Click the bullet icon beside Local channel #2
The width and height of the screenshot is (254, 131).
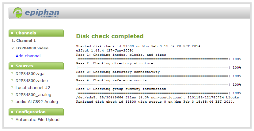point(12,87)
